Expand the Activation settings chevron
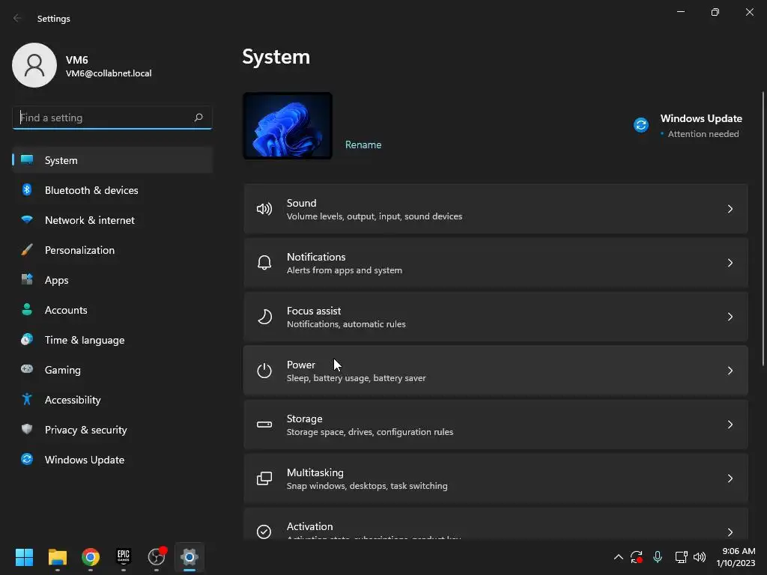This screenshot has width=767, height=575. coord(730,532)
